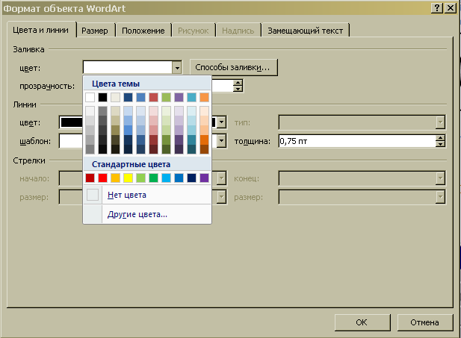Select green standard color
This screenshot has height=338, width=461.
(153, 178)
